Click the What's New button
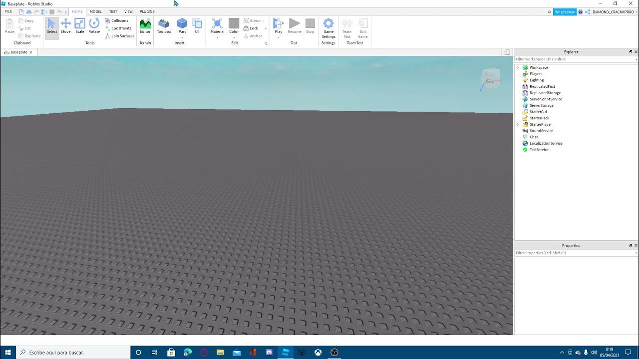The height and width of the screenshot is (359, 639). point(565,11)
